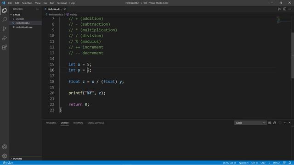Click the 'printf("%f", z);' line
Image resolution: width=294 pixels, height=165 pixels.
pyautogui.click(x=87, y=93)
